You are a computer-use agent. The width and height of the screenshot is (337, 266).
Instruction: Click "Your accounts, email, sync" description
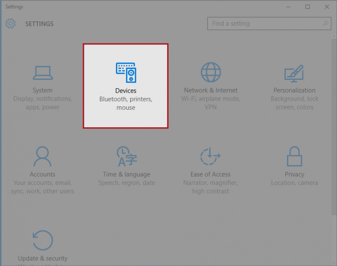(x=42, y=187)
